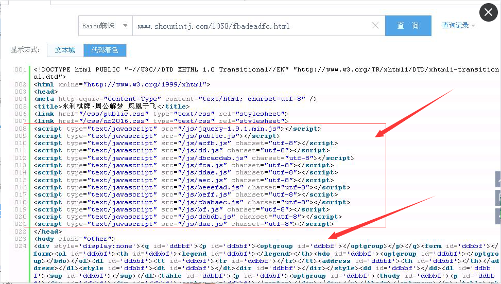This screenshot has width=501, height=284.
Task: Clear the URL field using the X icon
Action: pyautogui.click(x=375, y=26)
